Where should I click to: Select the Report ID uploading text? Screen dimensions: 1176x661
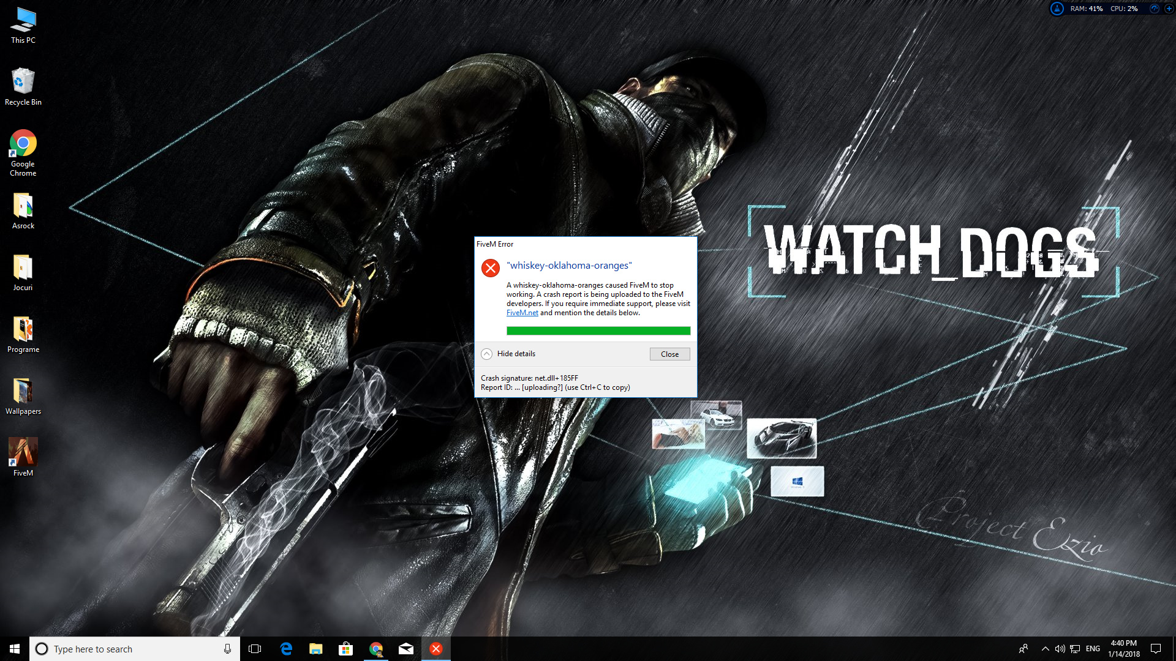(x=555, y=387)
